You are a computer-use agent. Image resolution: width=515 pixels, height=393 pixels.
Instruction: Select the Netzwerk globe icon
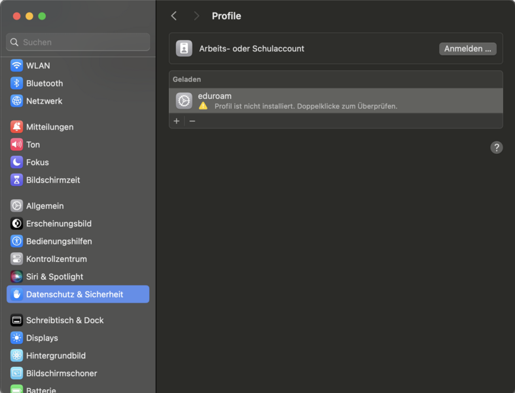16,101
